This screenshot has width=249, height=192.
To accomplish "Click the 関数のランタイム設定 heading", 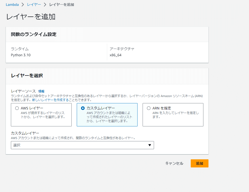I will click(34, 34).
